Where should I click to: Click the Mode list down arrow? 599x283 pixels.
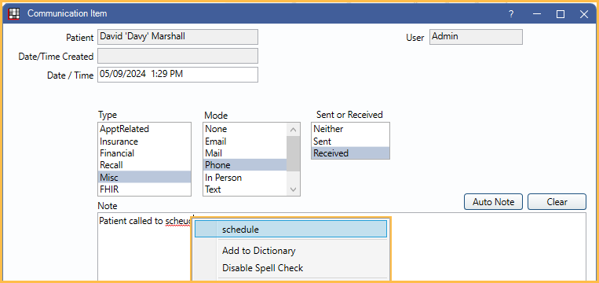[293, 189]
